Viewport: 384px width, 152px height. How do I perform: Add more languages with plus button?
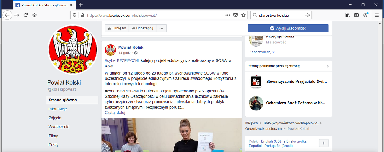324,143
